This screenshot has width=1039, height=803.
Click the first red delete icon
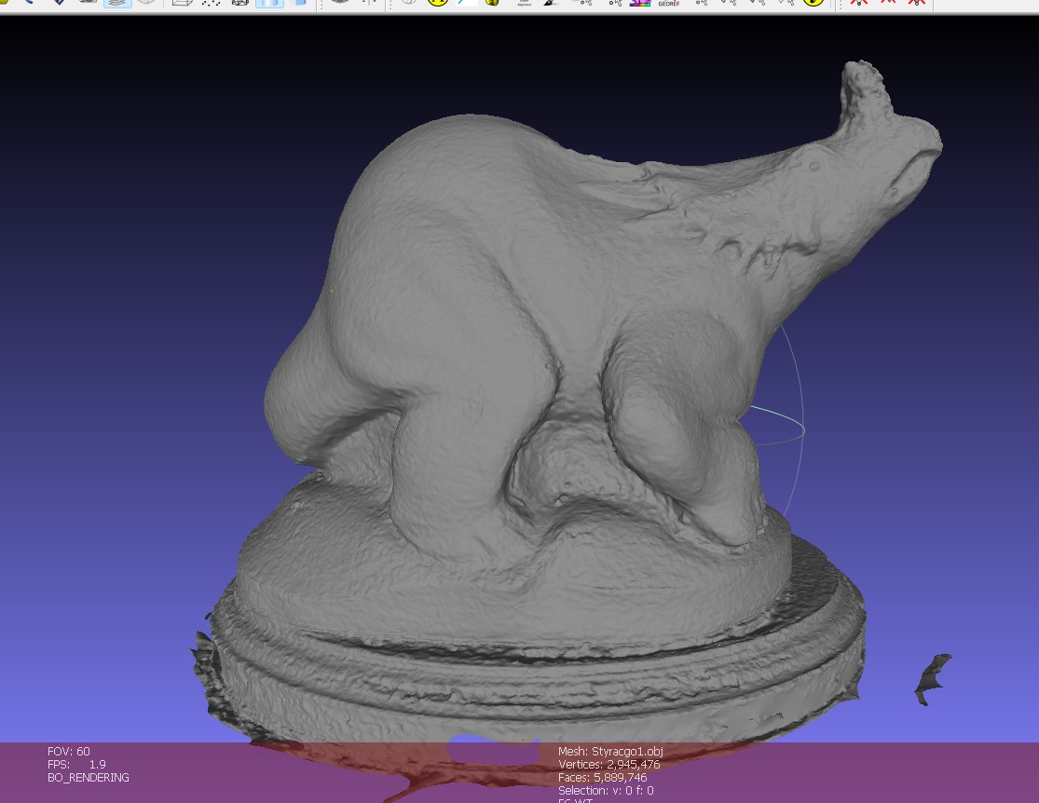859,3
